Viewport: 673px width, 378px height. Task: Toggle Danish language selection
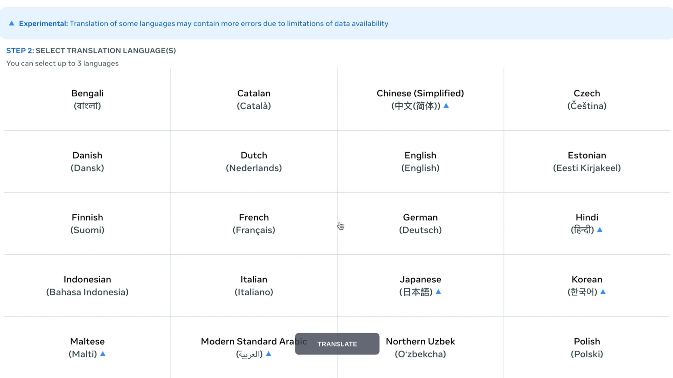(x=87, y=161)
